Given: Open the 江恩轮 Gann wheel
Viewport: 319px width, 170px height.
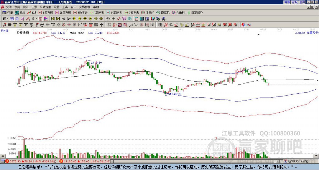Looking at the screenshot, I should 148,12.
